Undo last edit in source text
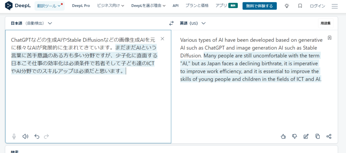 [37, 136]
